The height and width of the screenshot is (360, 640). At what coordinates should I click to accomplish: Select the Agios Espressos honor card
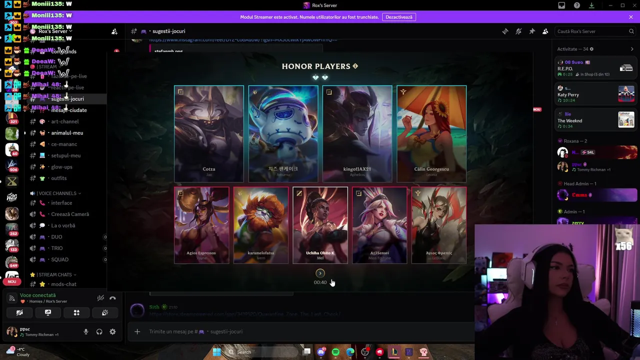pos(201,225)
